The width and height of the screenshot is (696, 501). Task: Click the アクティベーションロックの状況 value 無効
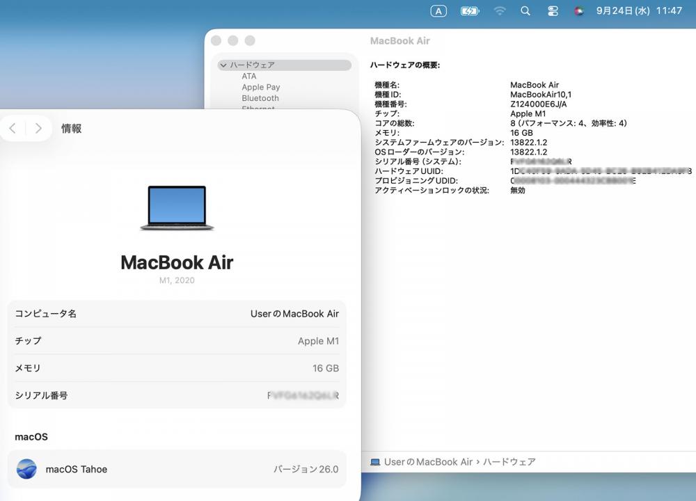tap(518, 191)
